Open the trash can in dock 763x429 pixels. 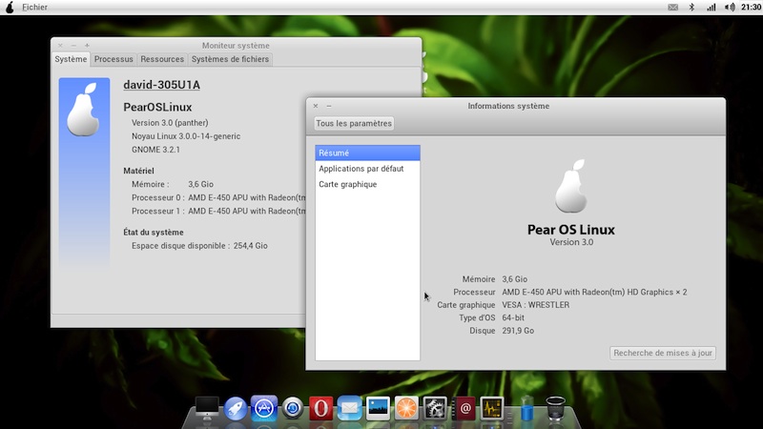(555, 408)
